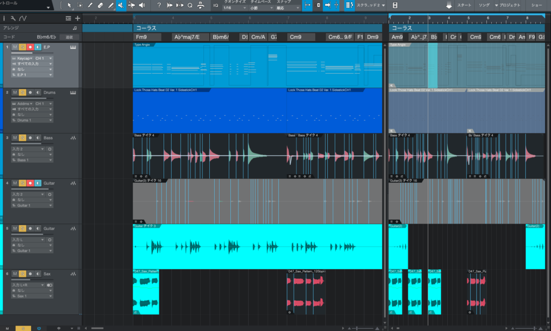Select the Eraser tool

pyautogui.click(x=101, y=5)
